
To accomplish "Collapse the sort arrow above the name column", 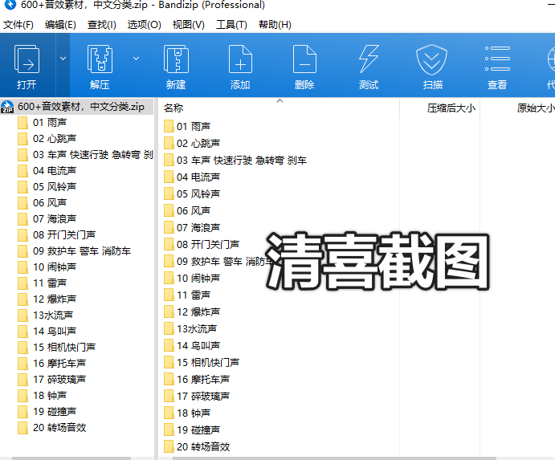I will 280,101.
